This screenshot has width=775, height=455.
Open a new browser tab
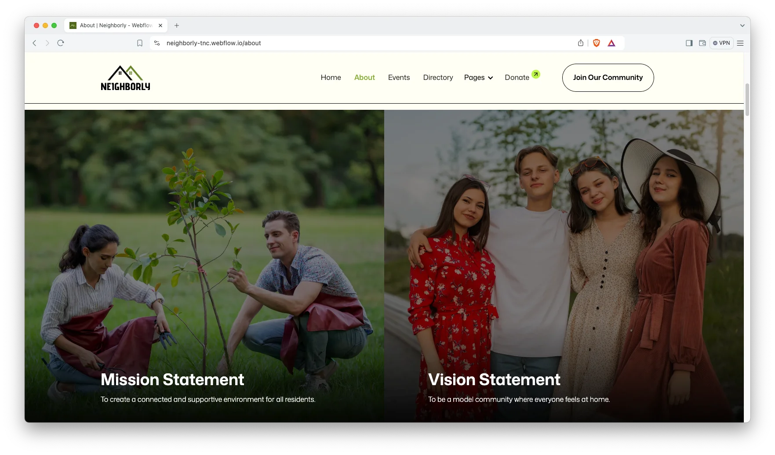coord(177,25)
